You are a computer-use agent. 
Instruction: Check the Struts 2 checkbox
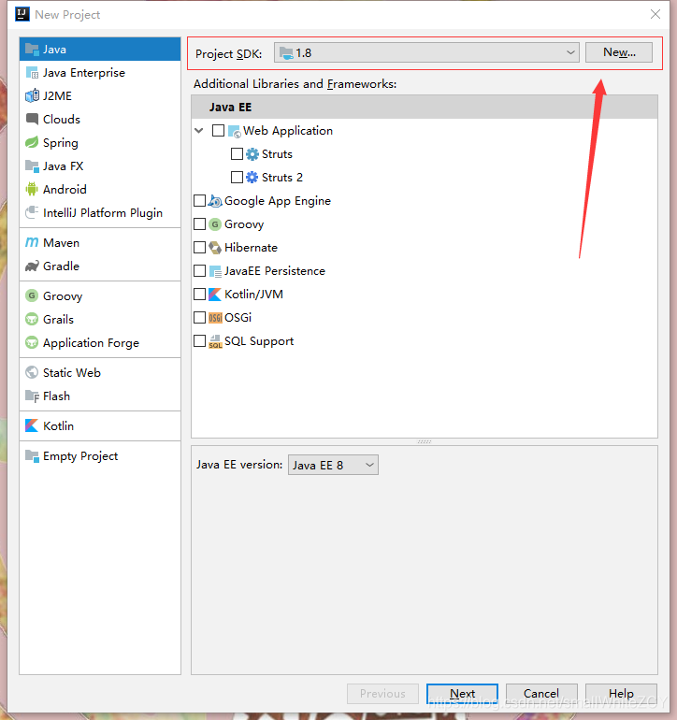tap(237, 178)
